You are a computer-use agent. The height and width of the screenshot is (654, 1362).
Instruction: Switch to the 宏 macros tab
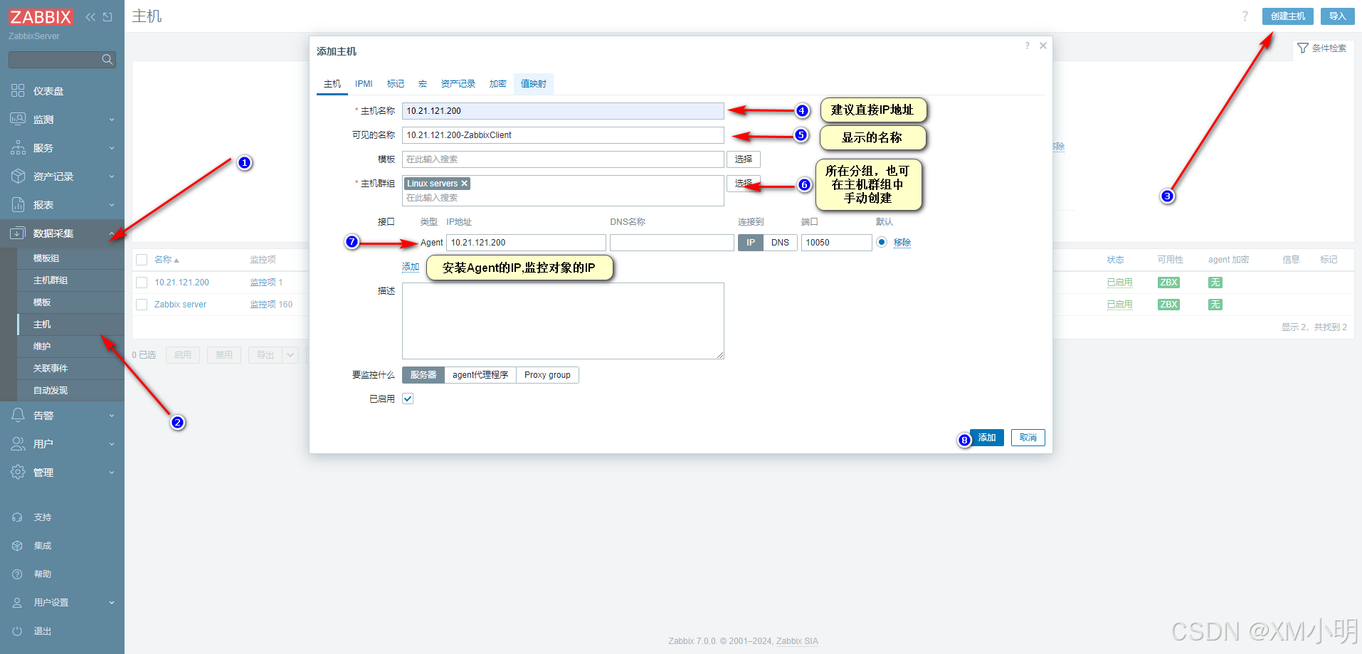pos(423,84)
